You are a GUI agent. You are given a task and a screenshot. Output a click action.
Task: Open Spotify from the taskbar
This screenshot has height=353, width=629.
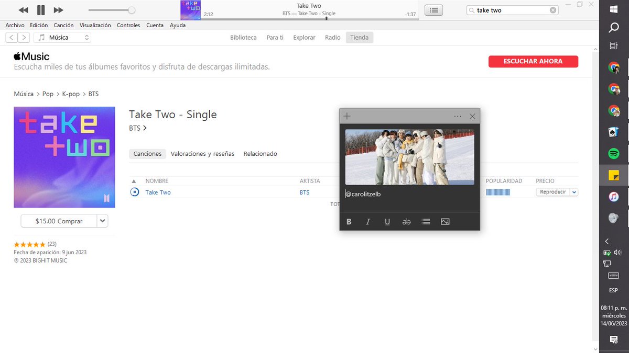point(613,154)
